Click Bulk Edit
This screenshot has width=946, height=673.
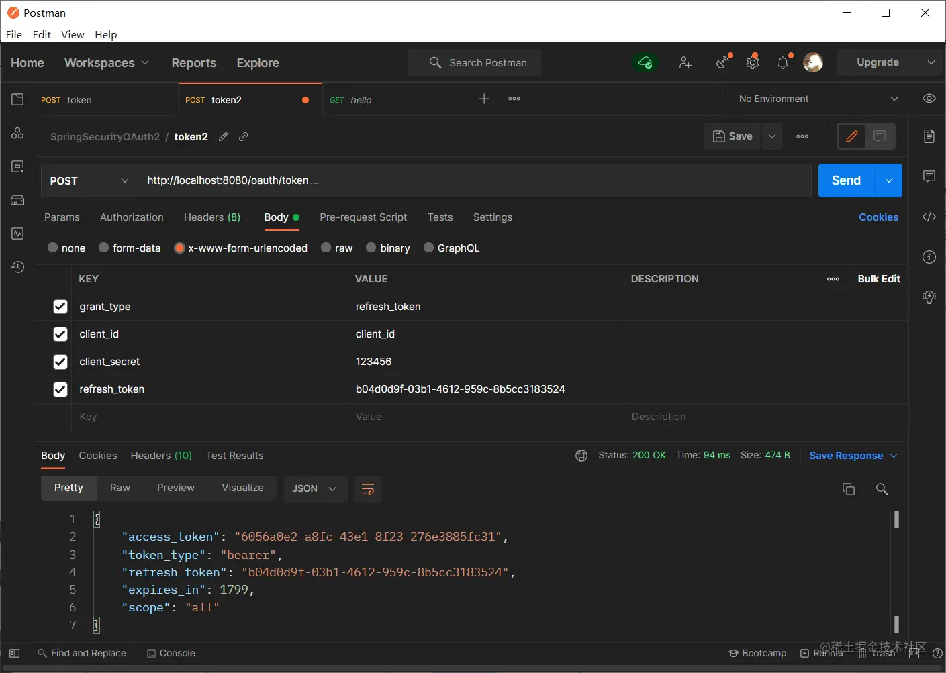879,279
